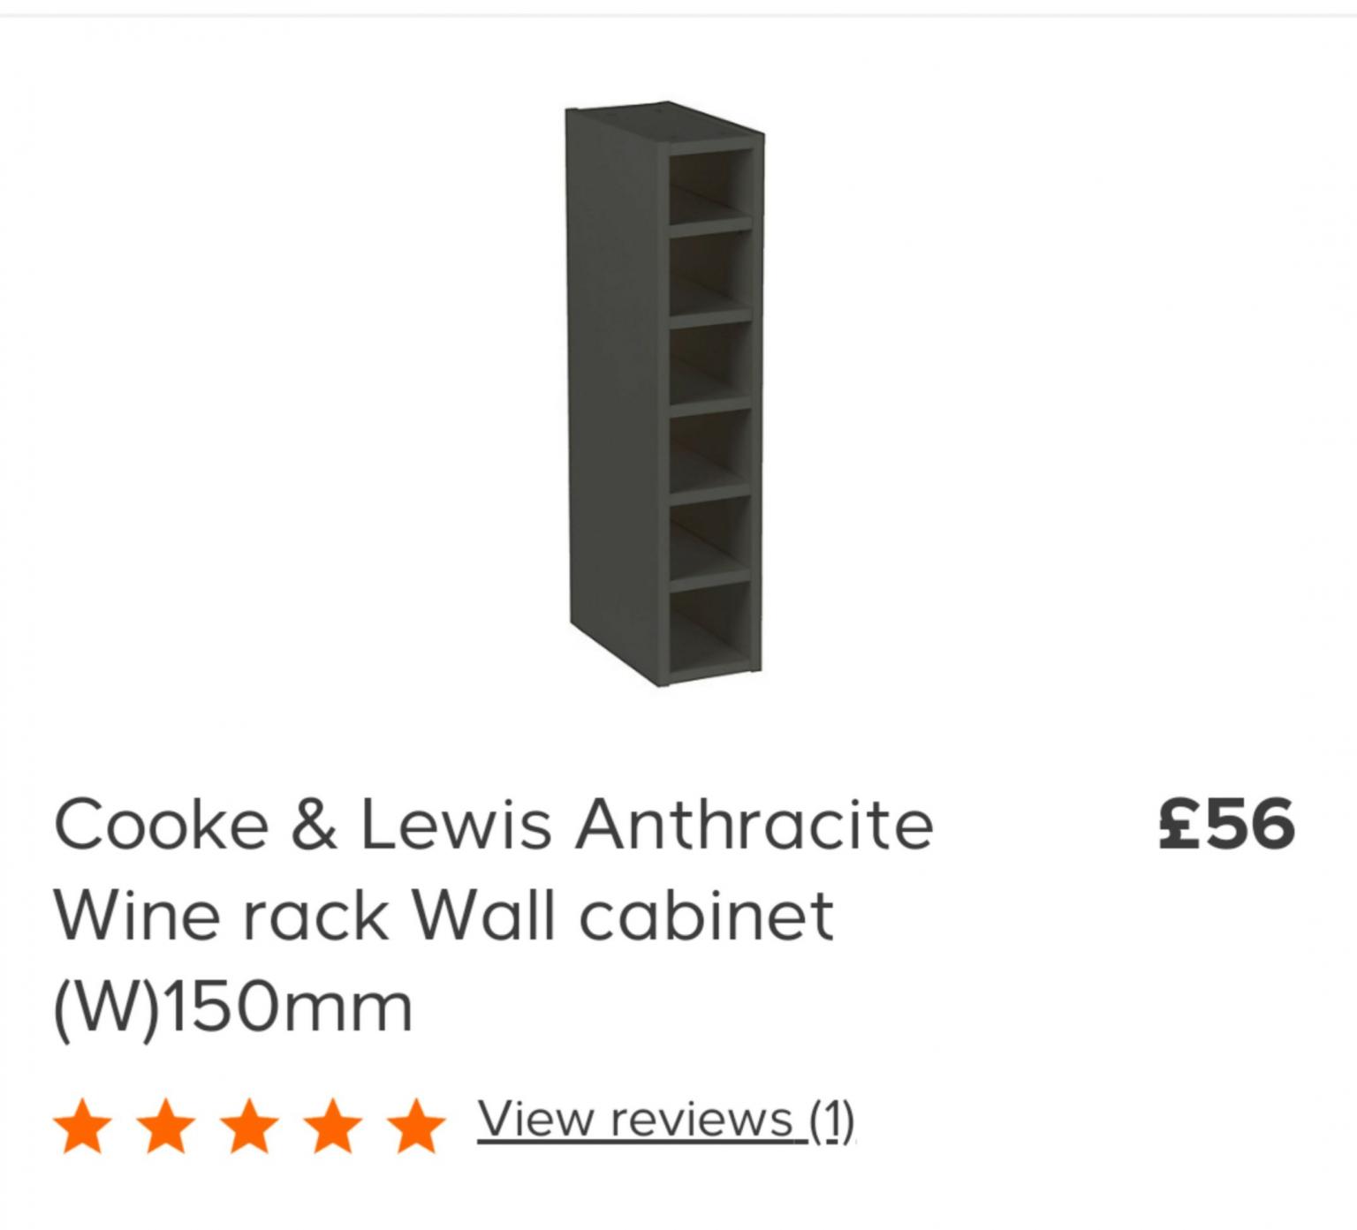The image size is (1357, 1230).
Task: Click the word cabinet in the title
Action: point(707,916)
